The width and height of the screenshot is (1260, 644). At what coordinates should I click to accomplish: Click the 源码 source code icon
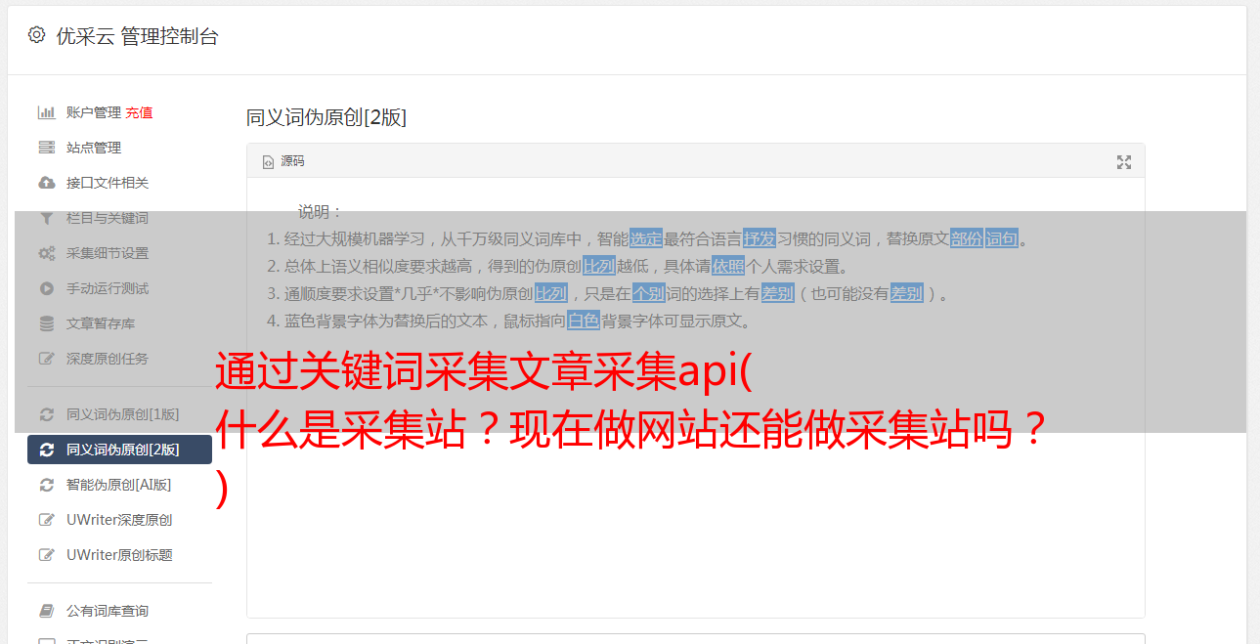(268, 162)
